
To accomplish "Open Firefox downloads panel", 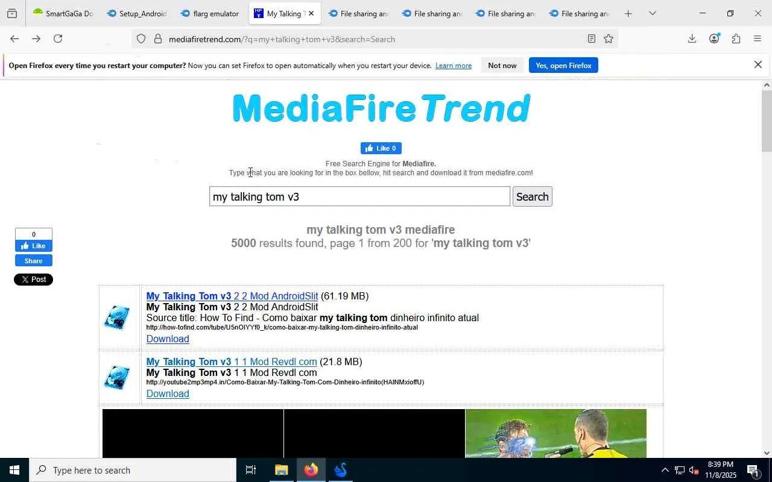I will pos(692,39).
